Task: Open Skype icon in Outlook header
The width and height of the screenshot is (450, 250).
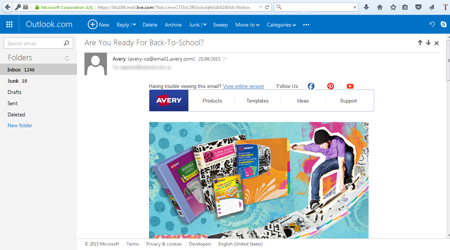Action: tap(444, 25)
